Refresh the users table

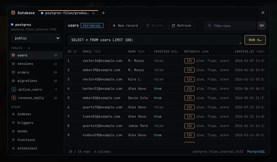[x=181, y=25]
